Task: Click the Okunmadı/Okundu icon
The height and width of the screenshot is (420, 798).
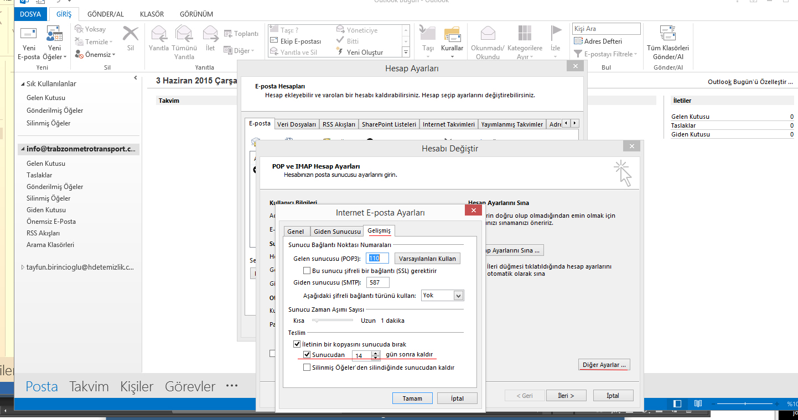Action: click(488, 33)
